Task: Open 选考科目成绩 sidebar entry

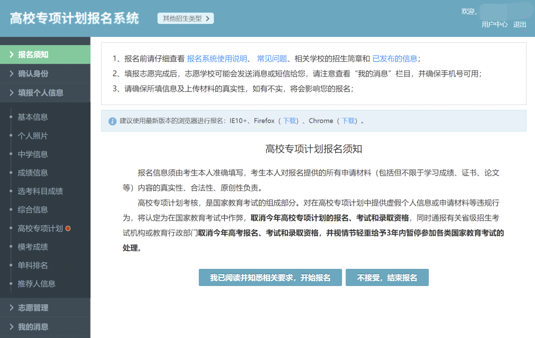Action: coord(40,191)
